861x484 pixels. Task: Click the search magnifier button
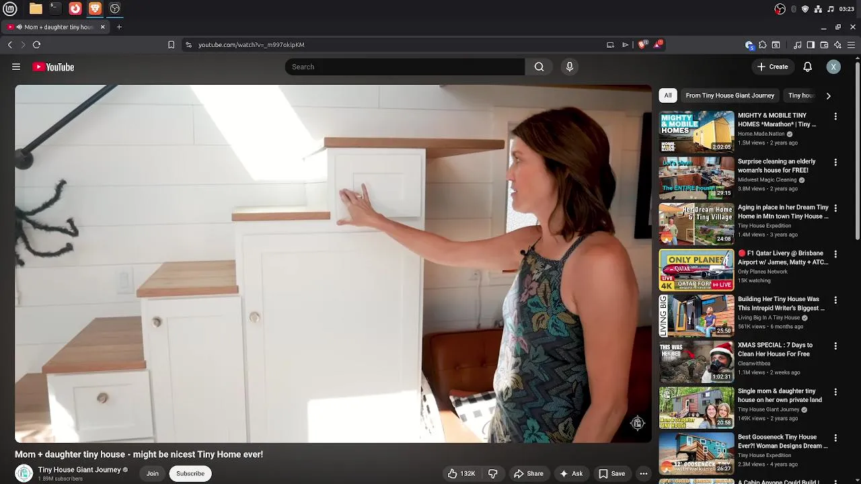(x=539, y=67)
